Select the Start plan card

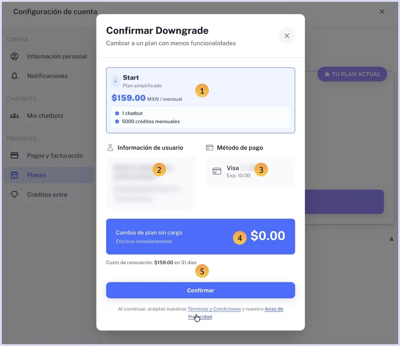200,100
